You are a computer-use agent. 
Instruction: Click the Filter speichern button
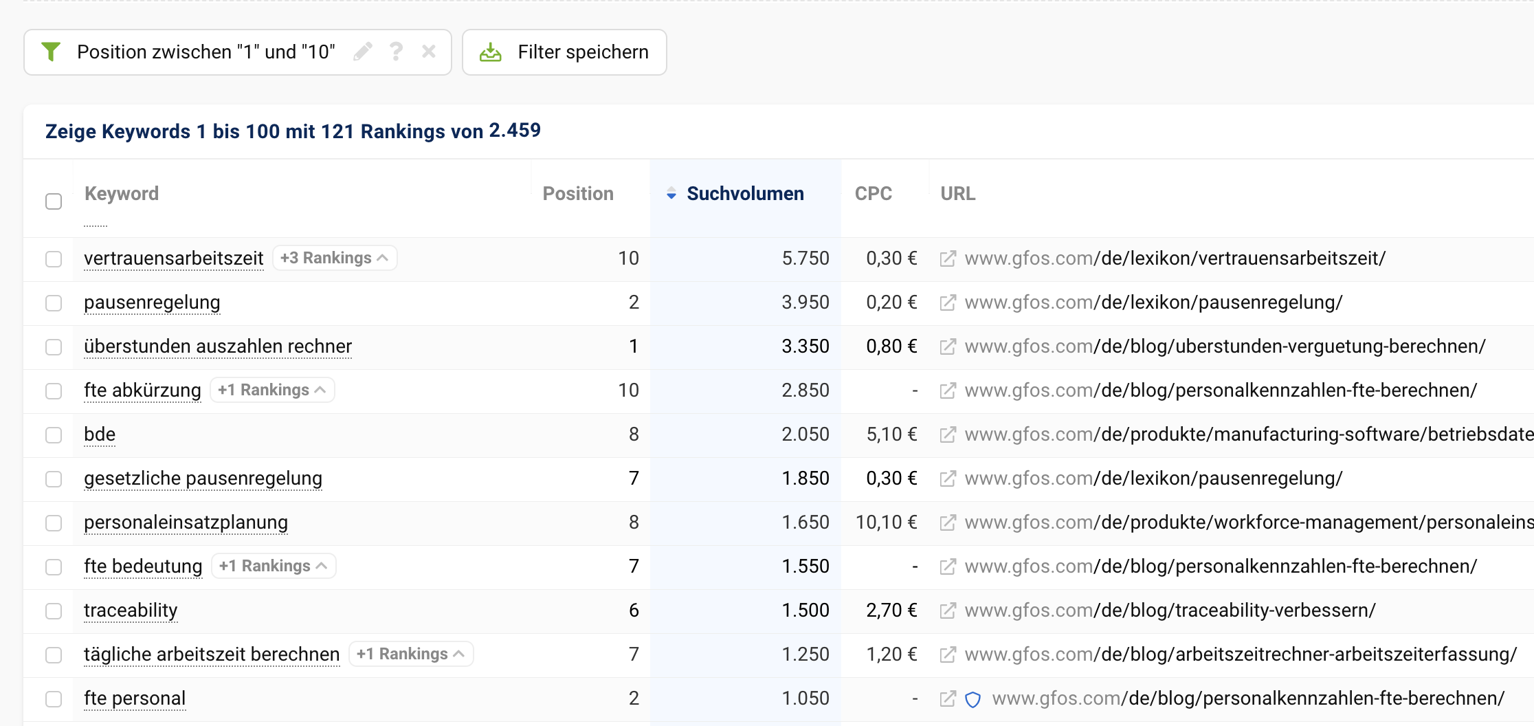click(x=564, y=52)
